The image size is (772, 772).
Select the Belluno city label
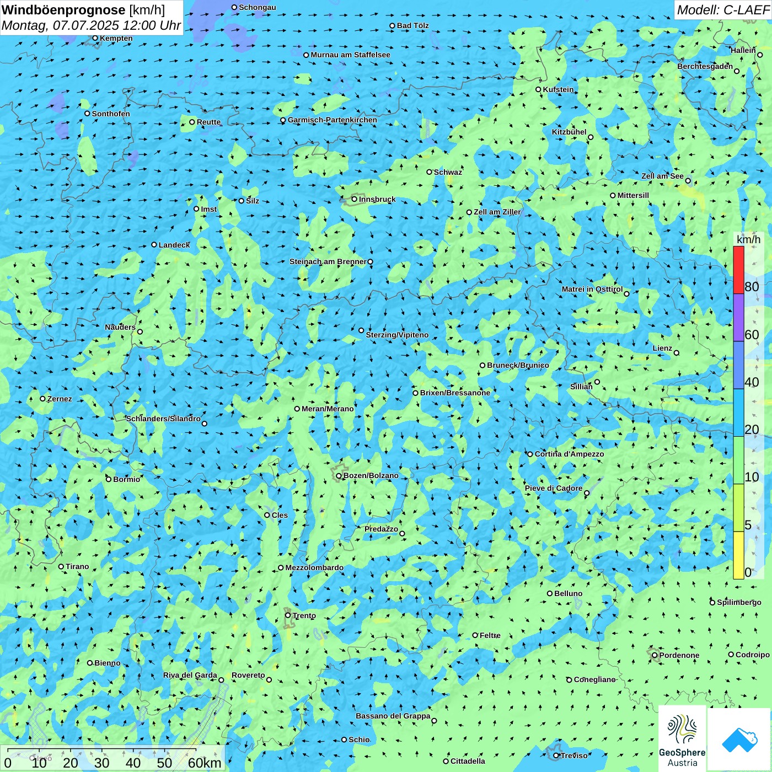click(569, 593)
